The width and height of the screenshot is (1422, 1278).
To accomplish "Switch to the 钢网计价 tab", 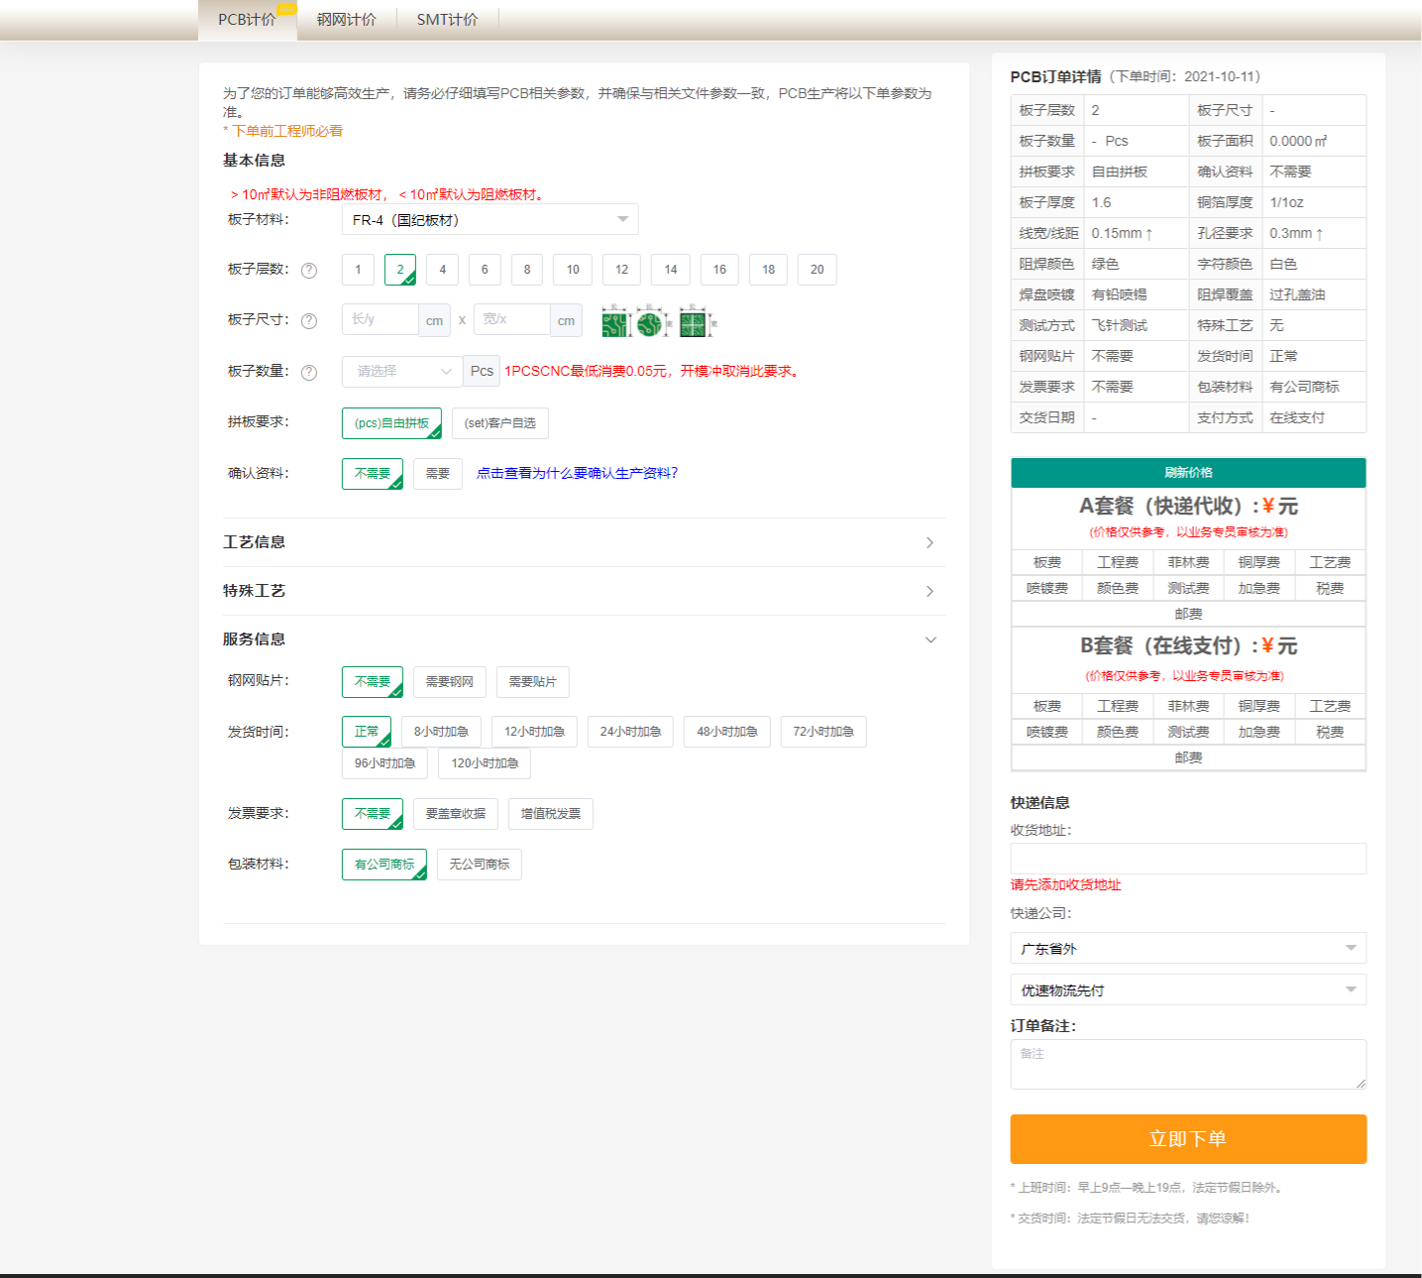I will [x=346, y=20].
